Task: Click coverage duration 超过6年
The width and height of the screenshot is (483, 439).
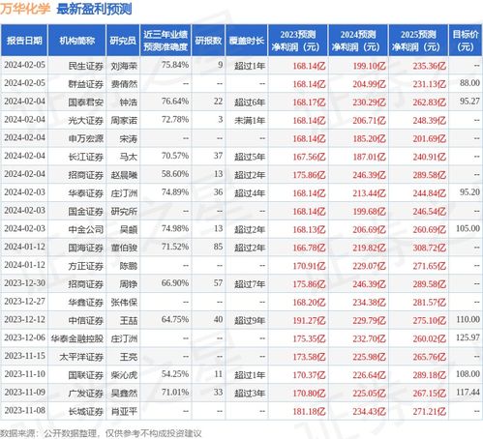Action: pyautogui.click(x=250, y=102)
